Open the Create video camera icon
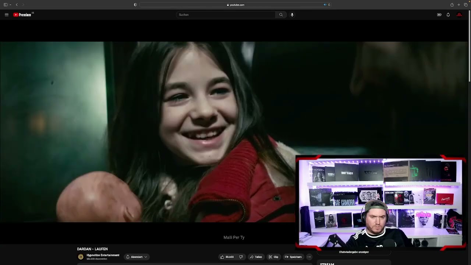This screenshot has width=471, height=265. point(439,15)
